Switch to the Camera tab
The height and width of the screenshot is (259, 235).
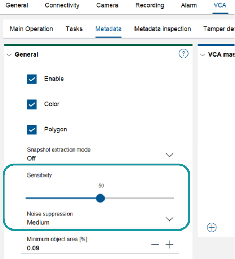[x=107, y=5]
